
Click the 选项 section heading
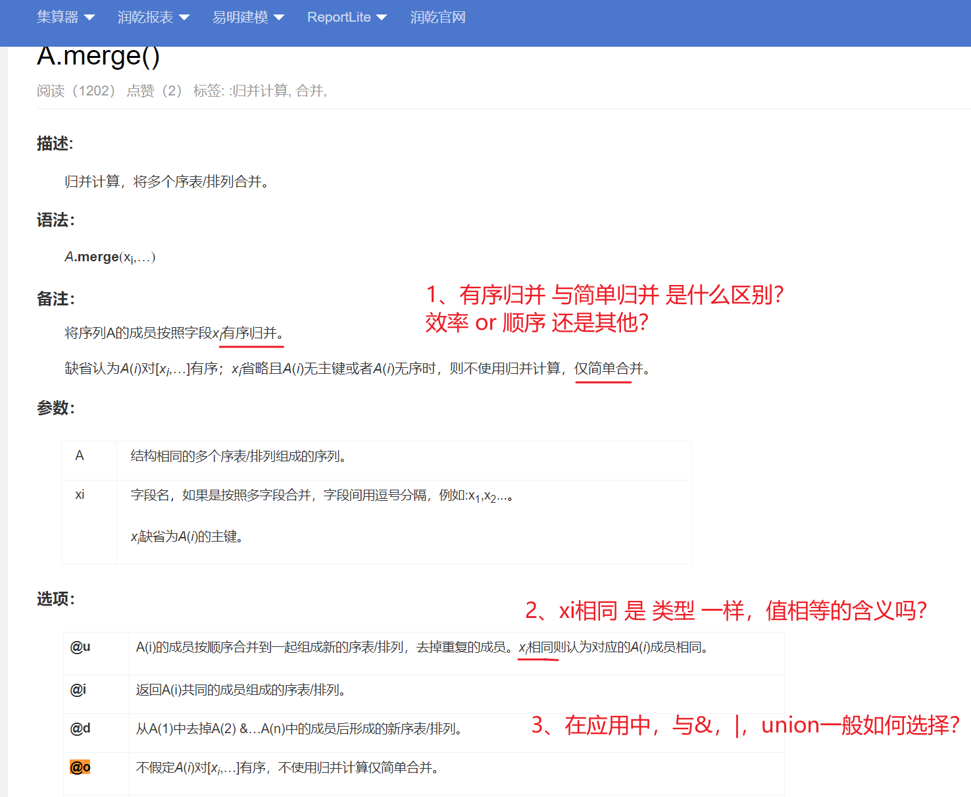point(56,599)
